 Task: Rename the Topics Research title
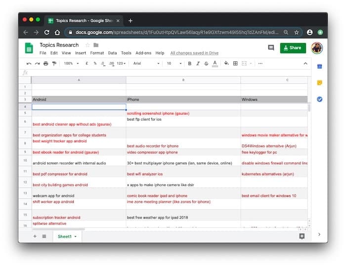59,45
